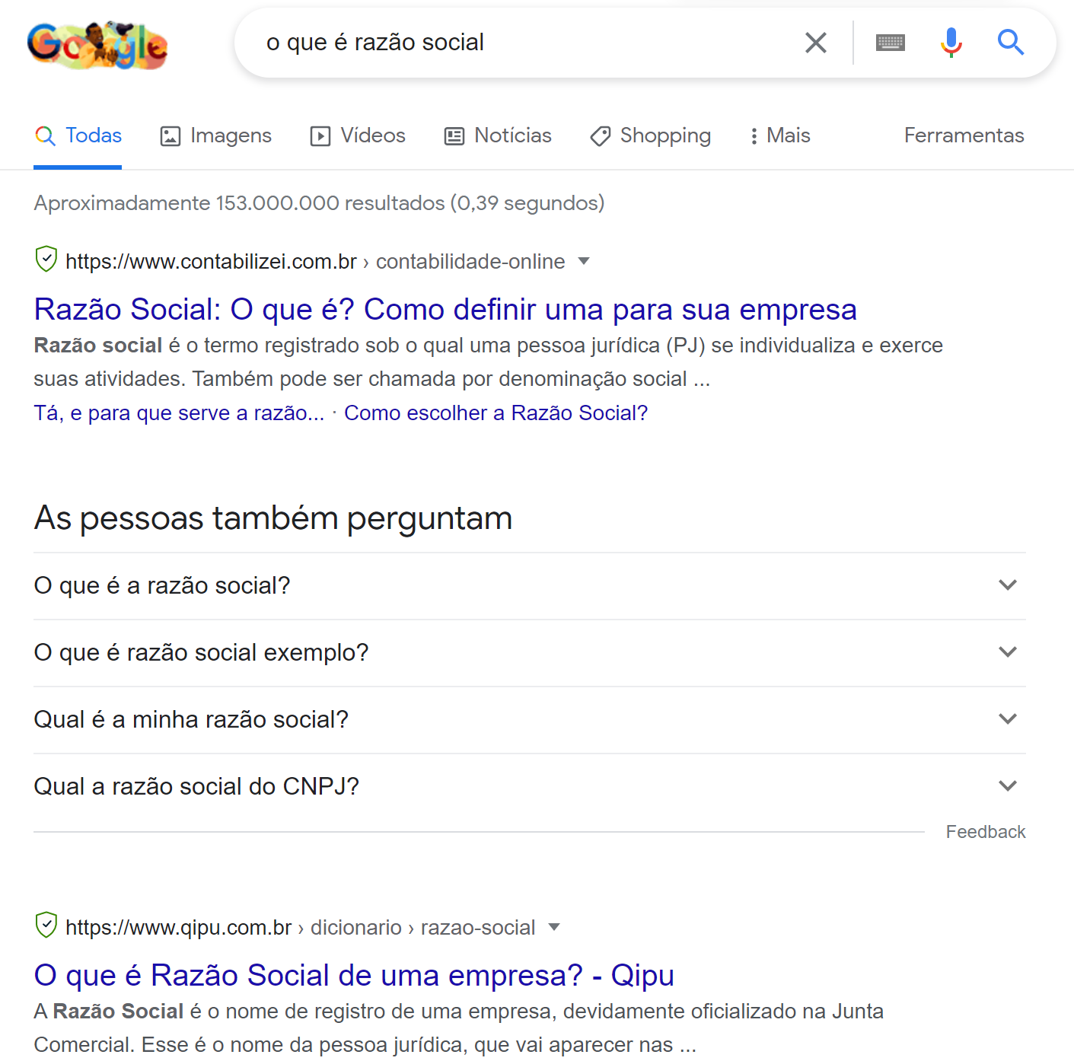Open the on-screen keyboard icon
The height and width of the screenshot is (1061, 1074).
pyautogui.click(x=891, y=43)
